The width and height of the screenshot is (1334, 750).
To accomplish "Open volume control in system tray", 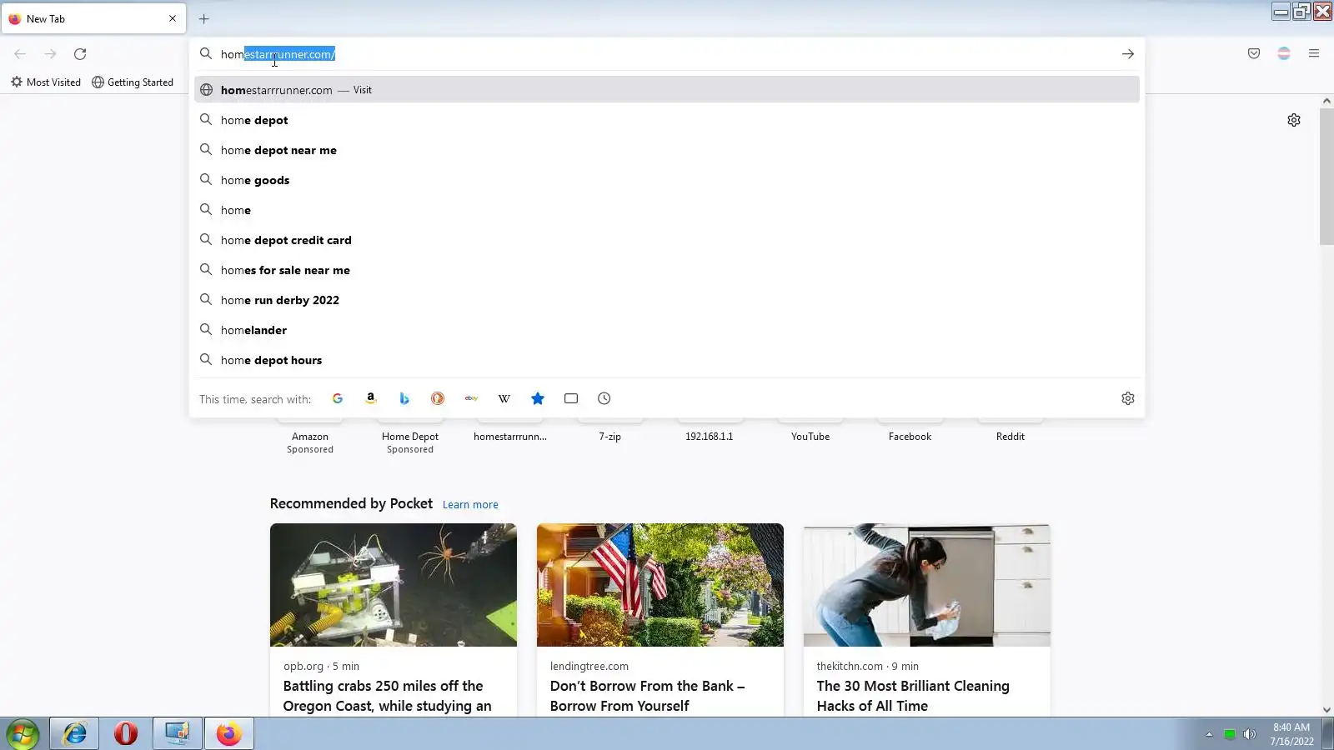I will click(1249, 734).
